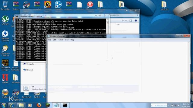This screenshot has width=193, height=108.
Task: Switch to Notepad via taskbar button
Action: pyautogui.click(x=56, y=105)
